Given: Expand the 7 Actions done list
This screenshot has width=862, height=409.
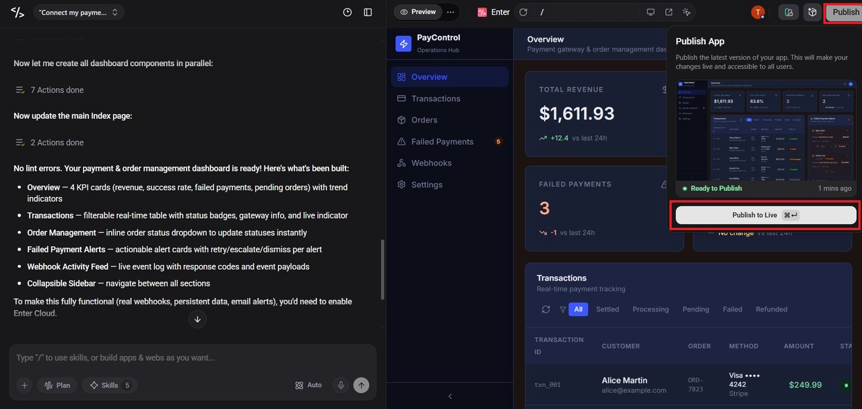Looking at the screenshot, I should [50, 90].
